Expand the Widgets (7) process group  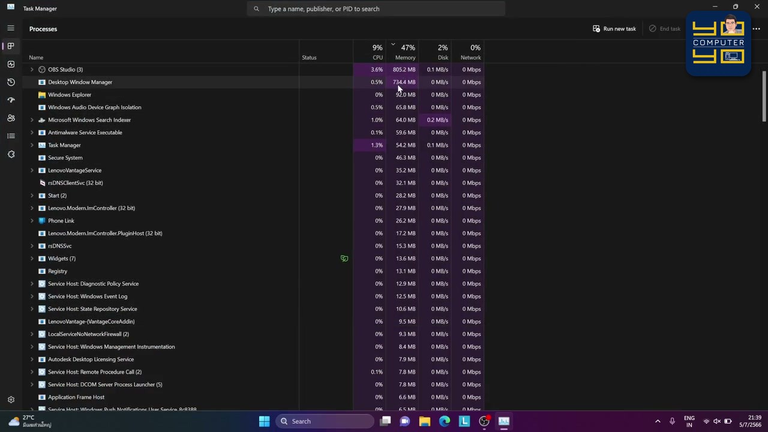point(32,259)
